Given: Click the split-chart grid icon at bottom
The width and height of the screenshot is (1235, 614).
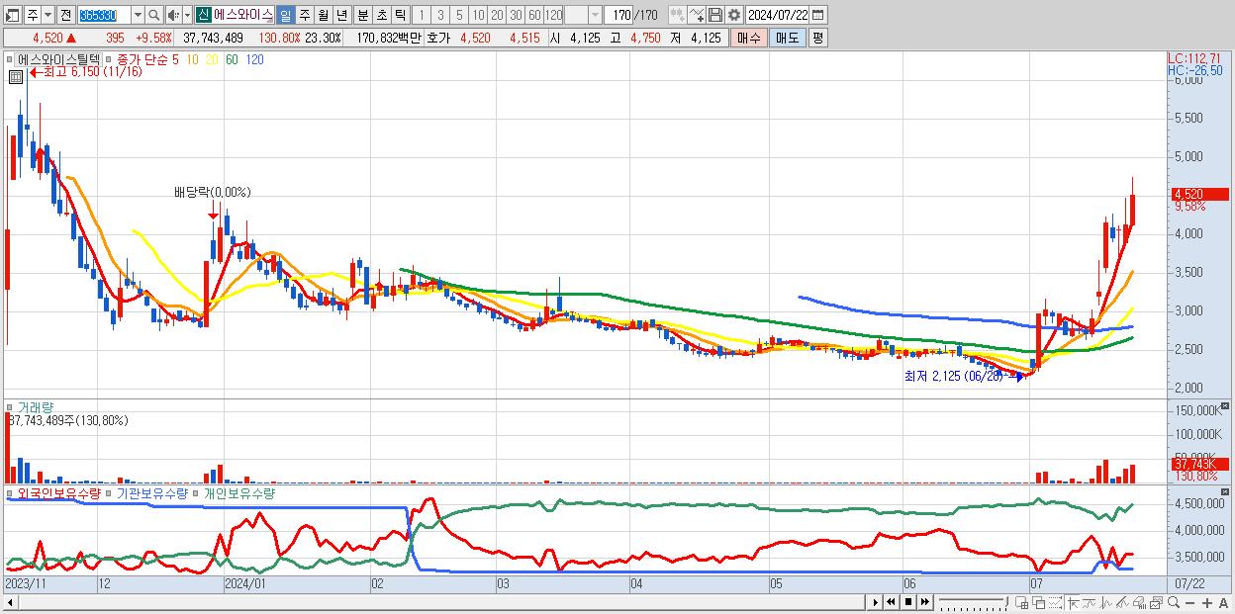Looking at the screenshot, I should tap(1022, 601).
